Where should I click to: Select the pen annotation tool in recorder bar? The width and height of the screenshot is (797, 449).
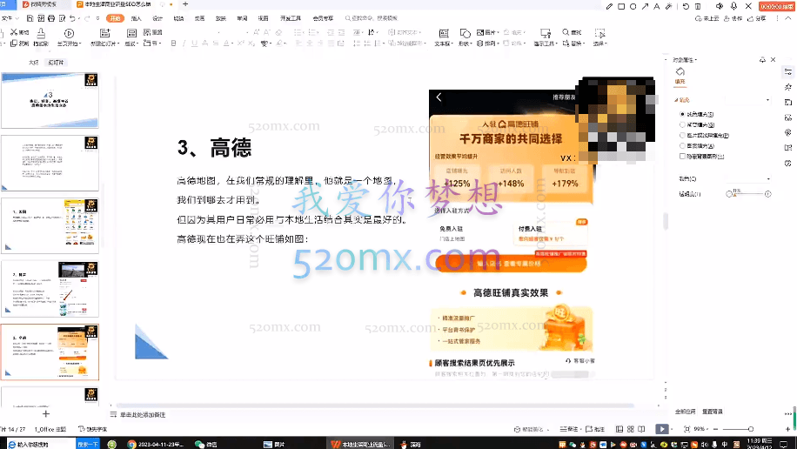tap(609, 7)
